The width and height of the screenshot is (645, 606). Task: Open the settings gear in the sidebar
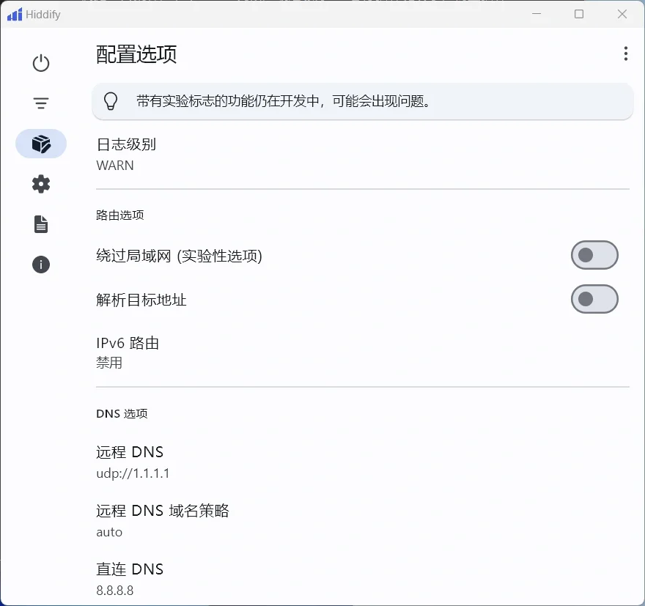pyautogui.click(x=40, y=184)
